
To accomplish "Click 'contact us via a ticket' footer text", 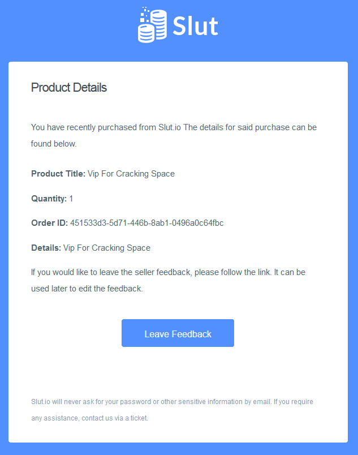I will click(x=115, y=418).
